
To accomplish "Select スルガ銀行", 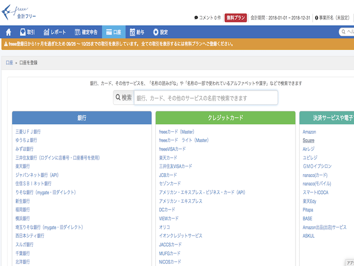I will pos(24,245).
